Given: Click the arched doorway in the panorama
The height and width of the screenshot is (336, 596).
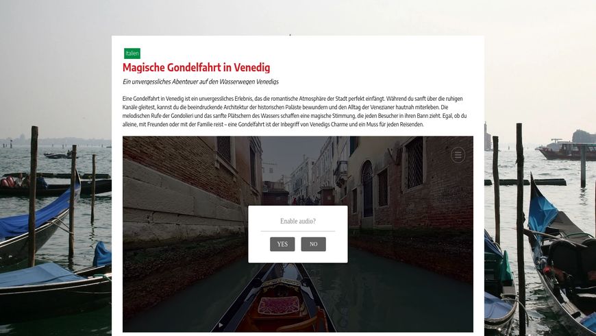Looking at the screenshot, I should click(367, 189).
